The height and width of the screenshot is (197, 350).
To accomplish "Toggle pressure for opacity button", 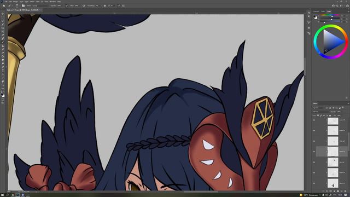I will pyautogui.click(x=67, y=6).
